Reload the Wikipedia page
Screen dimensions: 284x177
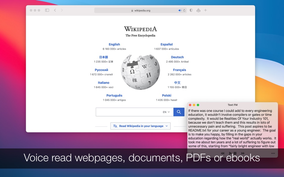click(184, 10)
